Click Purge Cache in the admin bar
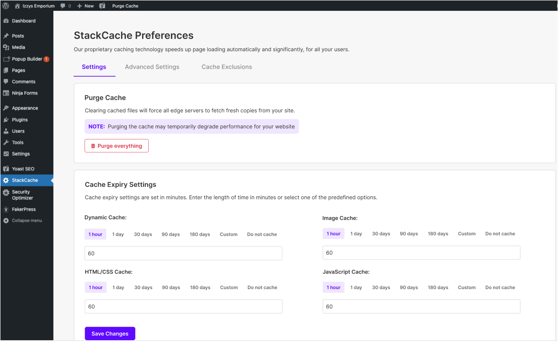Screen dimensions: 558x342 pyautogui.click(x=125, y=6)
